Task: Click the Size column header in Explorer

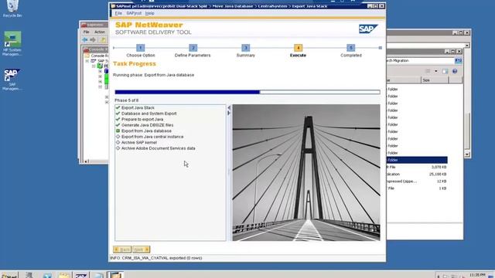Action: tap(435, 80)
